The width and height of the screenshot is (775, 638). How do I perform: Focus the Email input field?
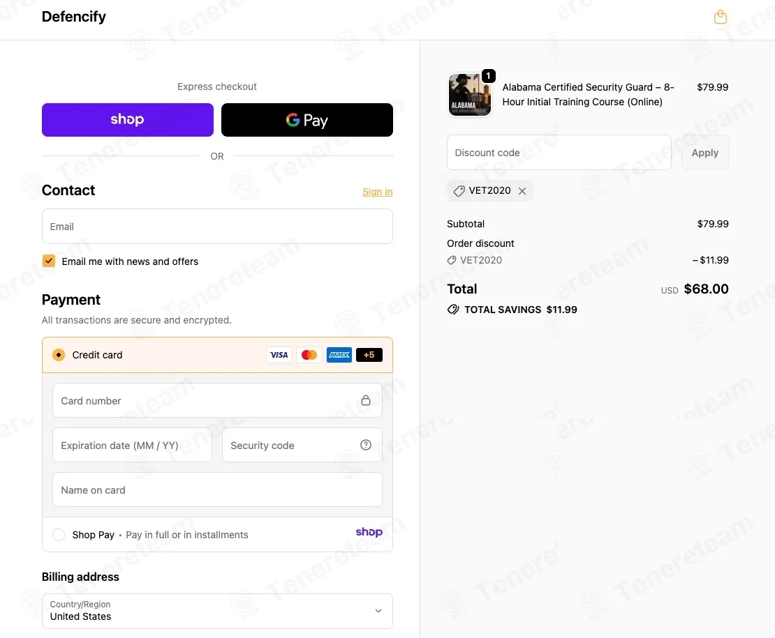217,227
